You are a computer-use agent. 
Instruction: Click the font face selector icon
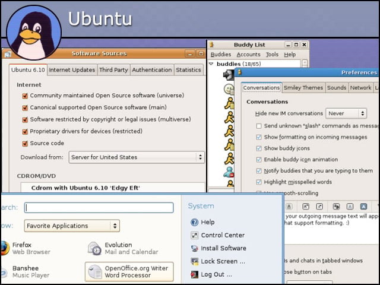pos(336,207)
